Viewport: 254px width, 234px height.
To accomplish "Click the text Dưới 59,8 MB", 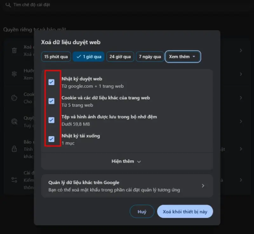I will 76,124.
